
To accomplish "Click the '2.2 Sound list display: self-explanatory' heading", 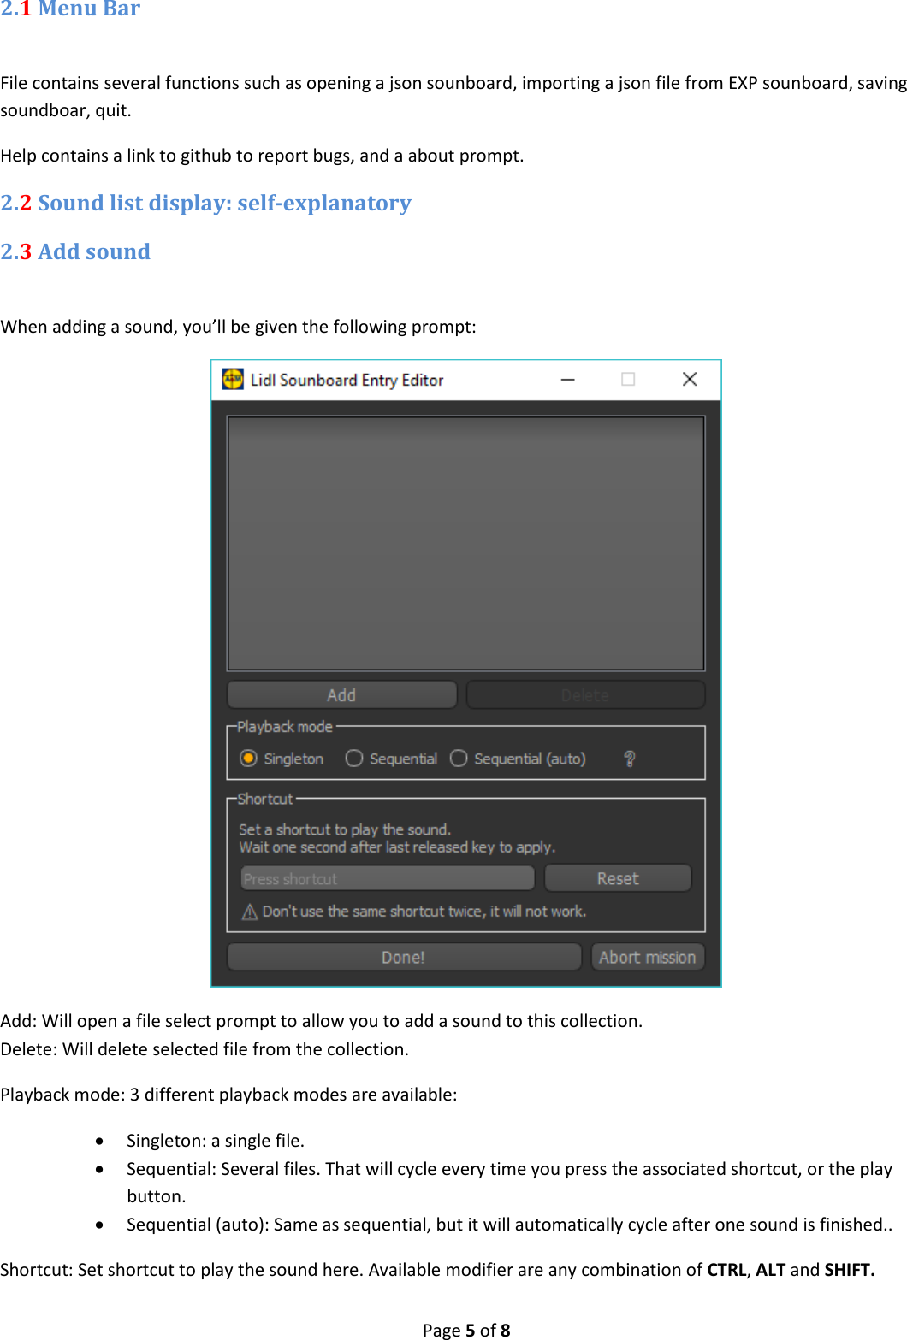I will pyautogui.click(x=206, y=204).
